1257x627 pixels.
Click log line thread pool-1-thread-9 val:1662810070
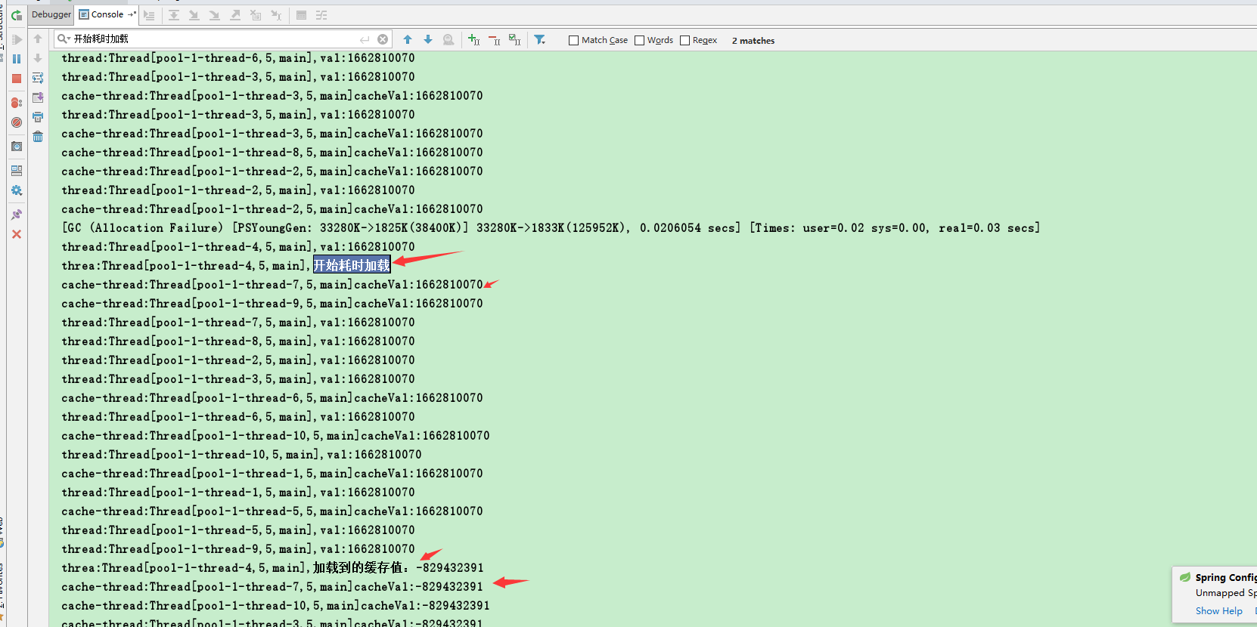(x=238, y=548)
